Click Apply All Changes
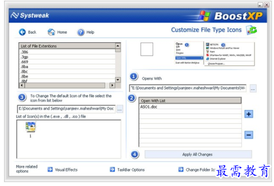 coord(198,154)
